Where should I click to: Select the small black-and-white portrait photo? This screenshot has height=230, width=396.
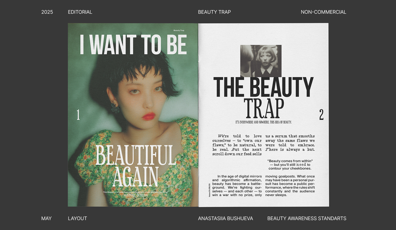pyautogui.click(x=261, y=61)
